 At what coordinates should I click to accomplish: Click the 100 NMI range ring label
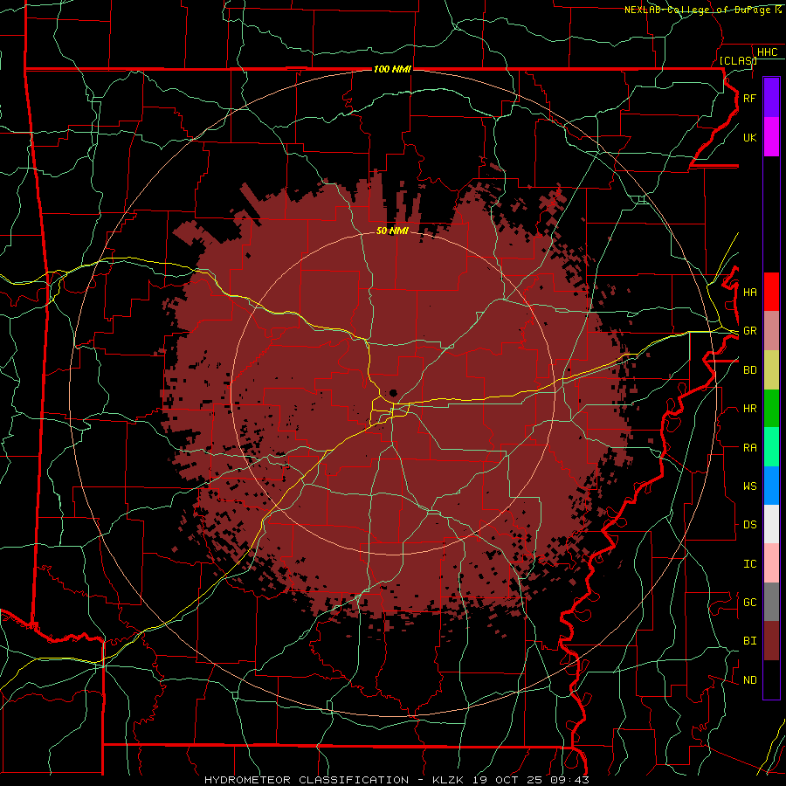coord(392,69)
